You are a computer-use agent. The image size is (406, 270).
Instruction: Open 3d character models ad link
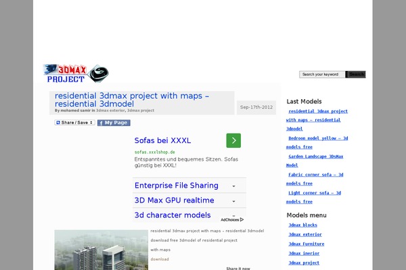pos(173,215)
